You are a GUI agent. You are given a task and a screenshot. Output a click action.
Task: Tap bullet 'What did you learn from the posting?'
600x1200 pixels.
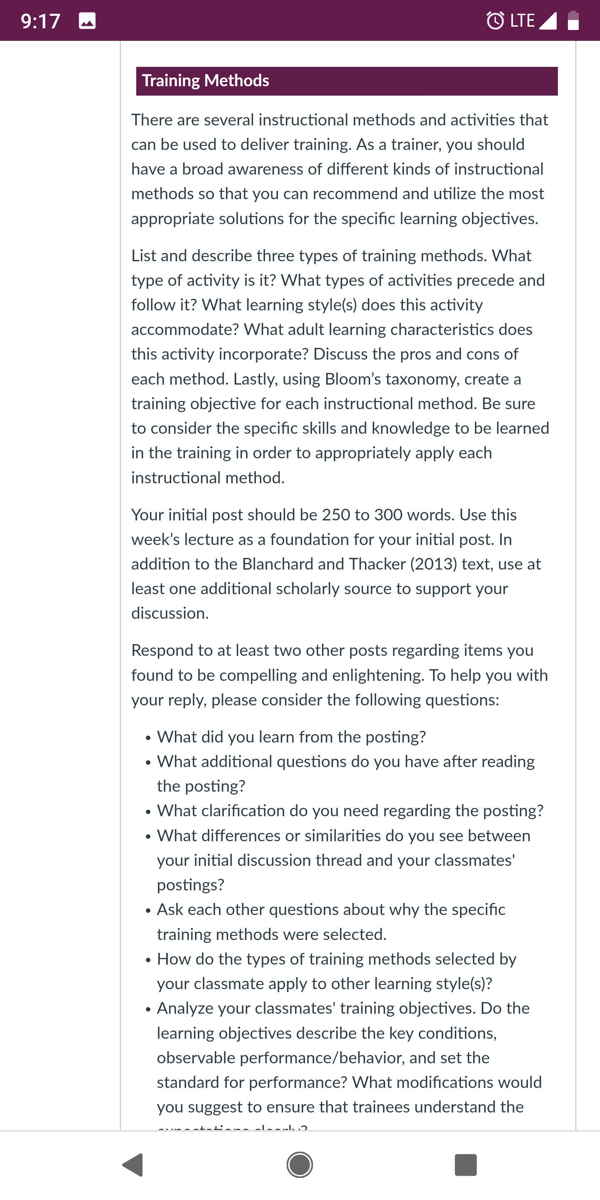tap(291, 737)
